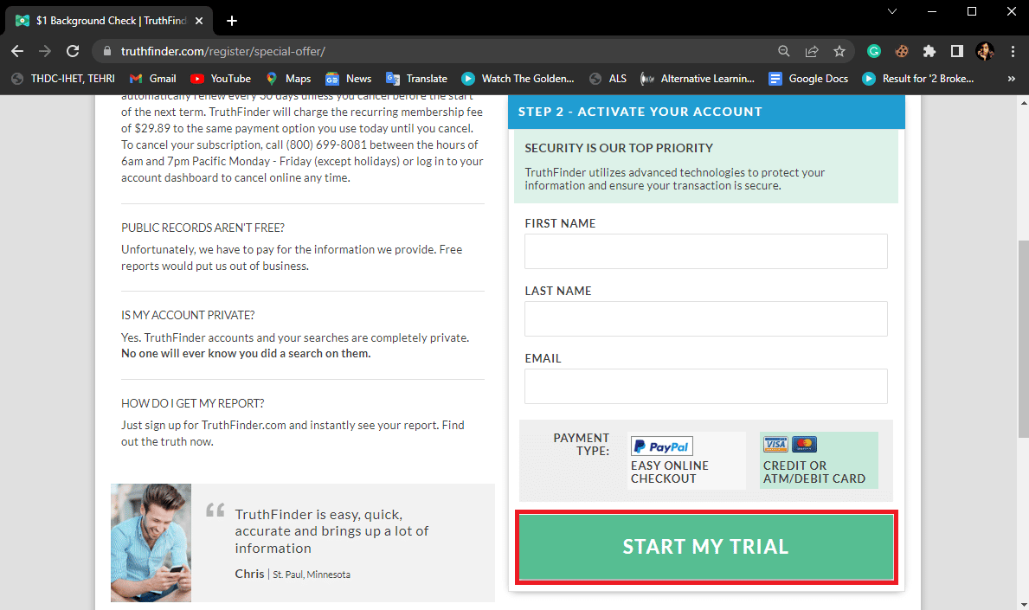Click the back navigation arrow

[17, 51]
